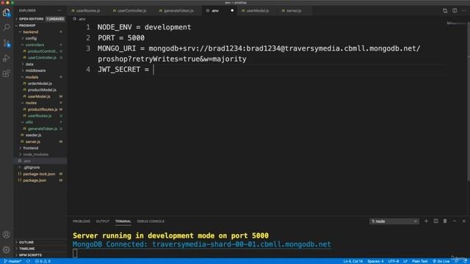The height and width of the screenshot is (264, 470).
Task: Click the master branch indicator in status bar
Action: (13, 261)
